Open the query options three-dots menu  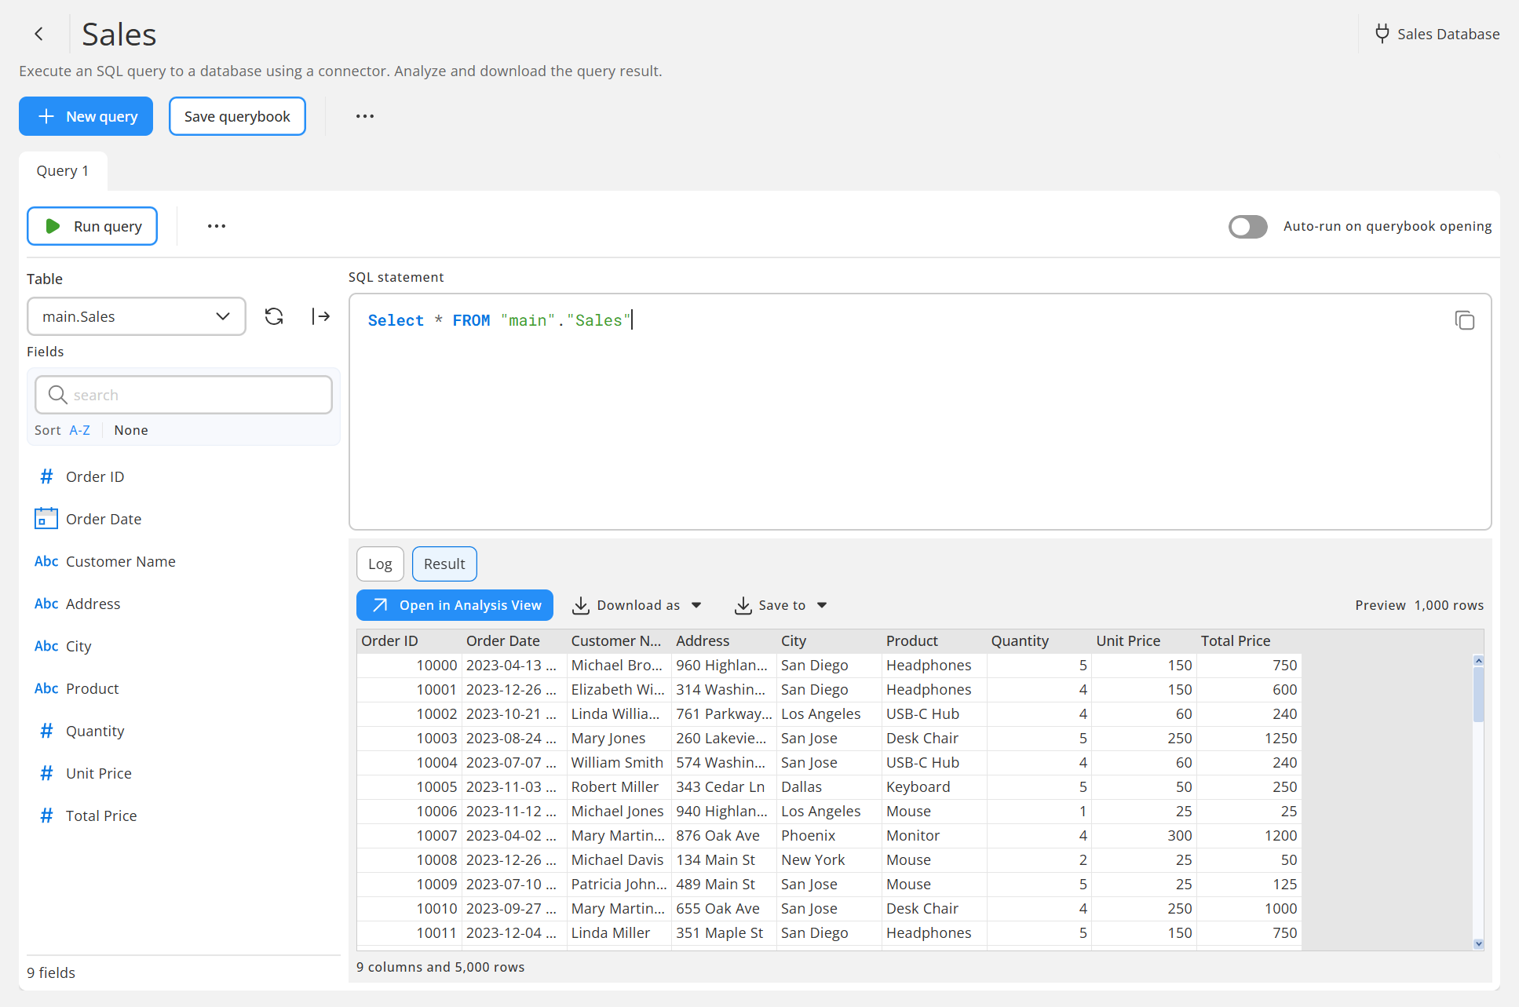pos(217,226)
